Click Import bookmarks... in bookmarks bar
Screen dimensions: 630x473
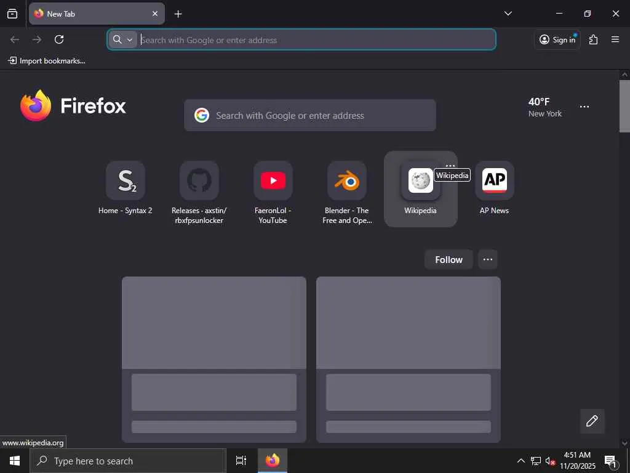point(47,61)
